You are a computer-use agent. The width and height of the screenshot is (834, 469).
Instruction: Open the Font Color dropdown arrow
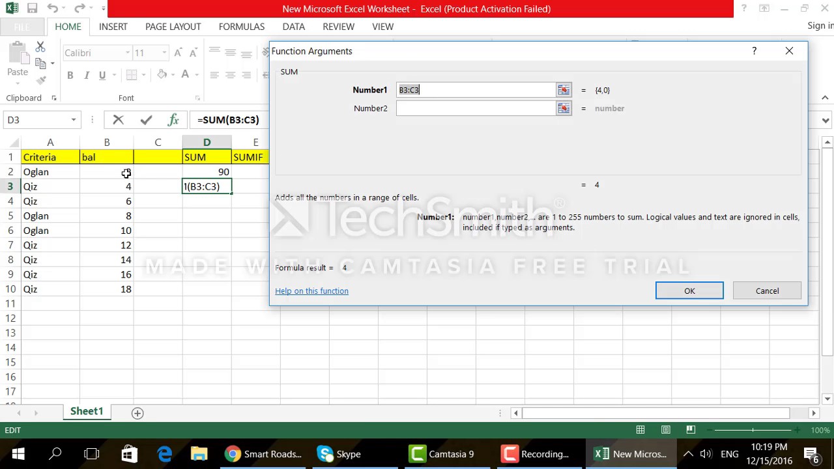[x=197, y=75]
